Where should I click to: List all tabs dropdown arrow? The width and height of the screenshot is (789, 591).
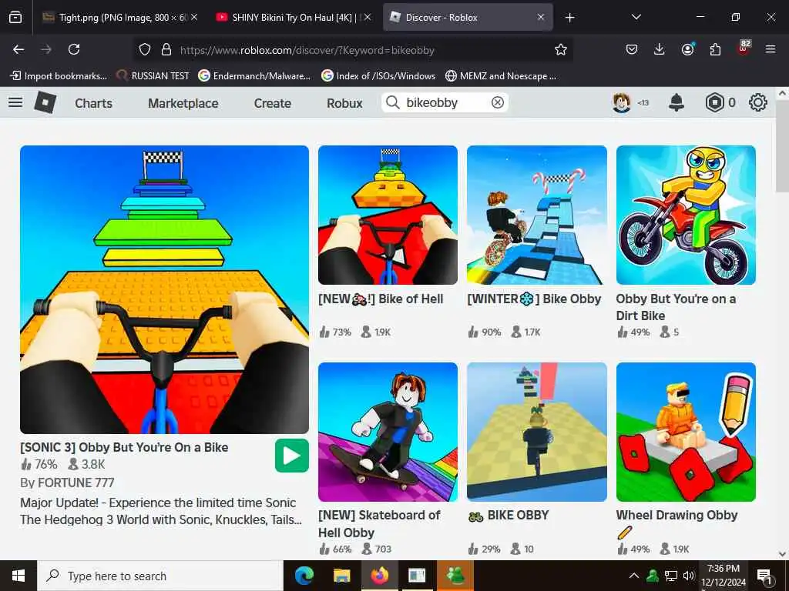tap(636, 18)
